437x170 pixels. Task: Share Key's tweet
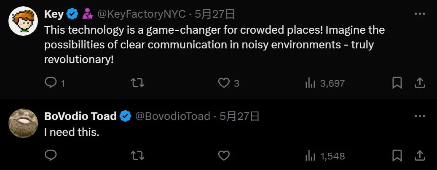click(420, 83)
